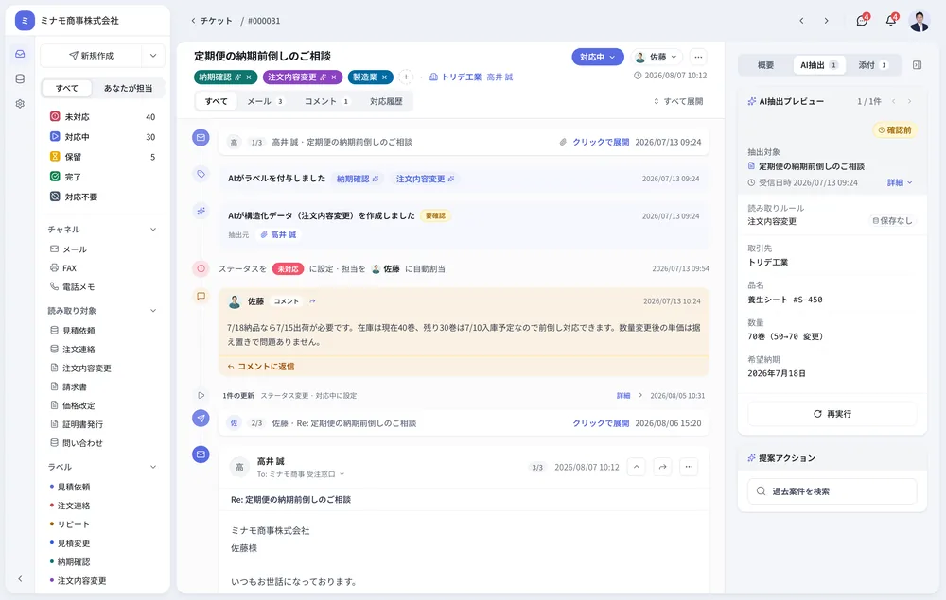
Task: Collapse the ラベル section
Action: [153, 467]
